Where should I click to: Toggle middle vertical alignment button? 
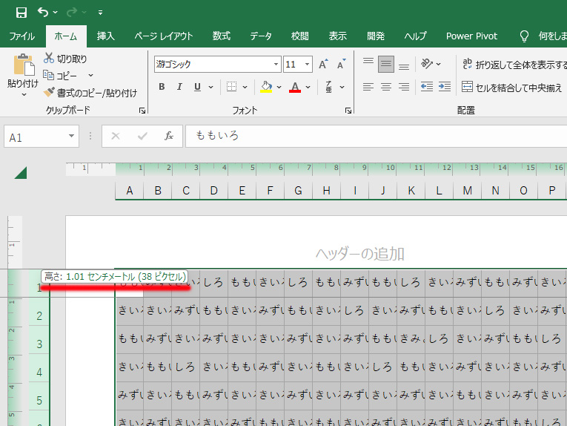(x=385, y=65)
